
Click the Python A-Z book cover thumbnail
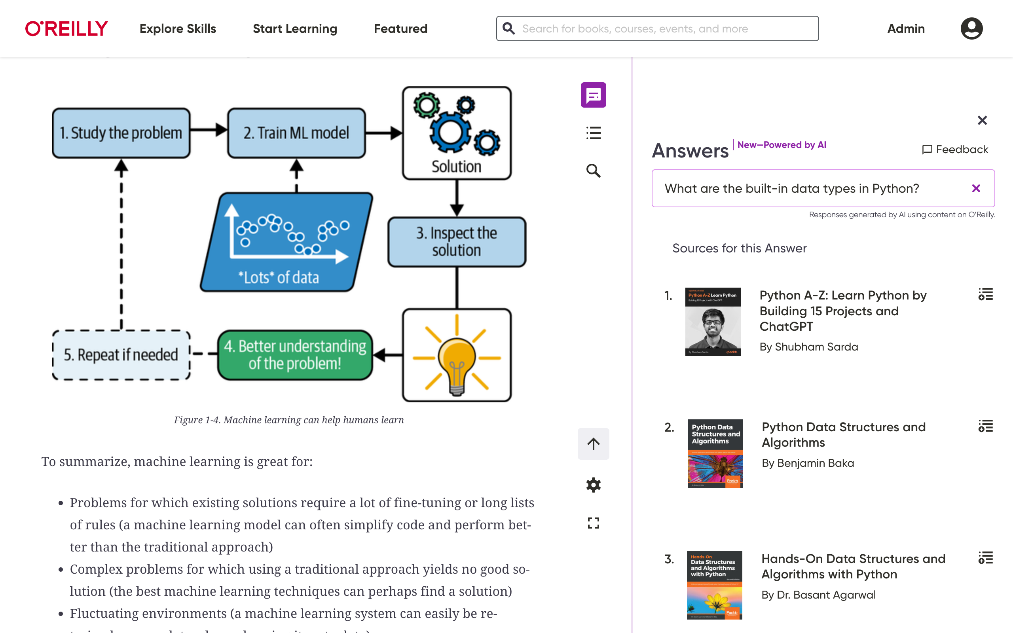click(x=712, y=322)
